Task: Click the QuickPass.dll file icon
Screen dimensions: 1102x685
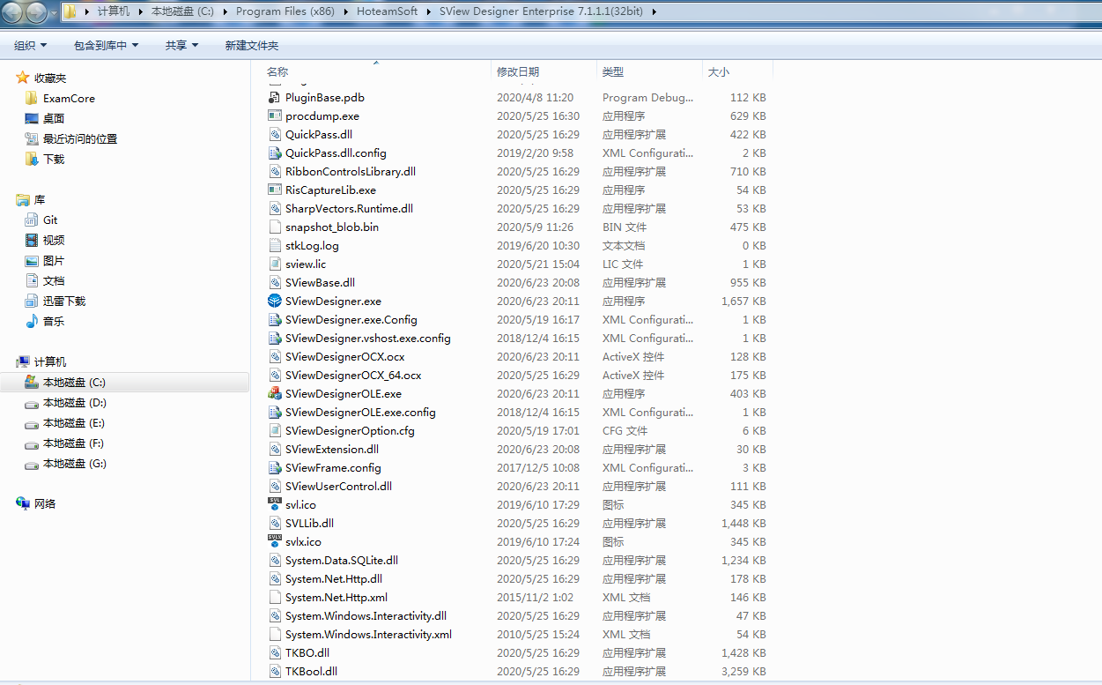Action: tap(274, 134)
